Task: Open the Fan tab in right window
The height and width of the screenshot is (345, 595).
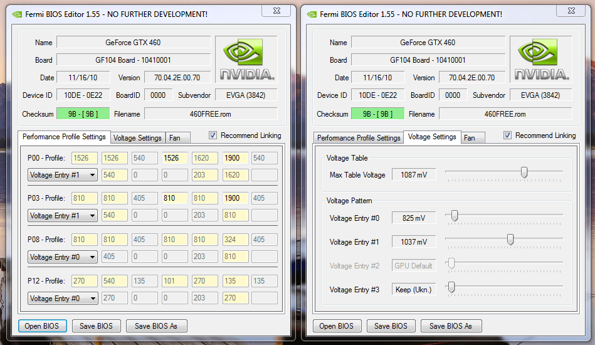Action: click(473, 138)
